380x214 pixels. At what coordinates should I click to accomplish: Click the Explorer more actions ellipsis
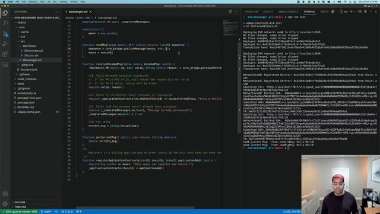[57, 12]
